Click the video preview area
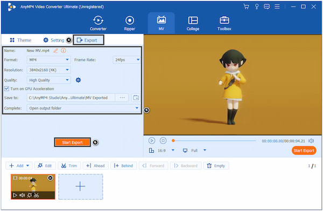 click(233, 85)
